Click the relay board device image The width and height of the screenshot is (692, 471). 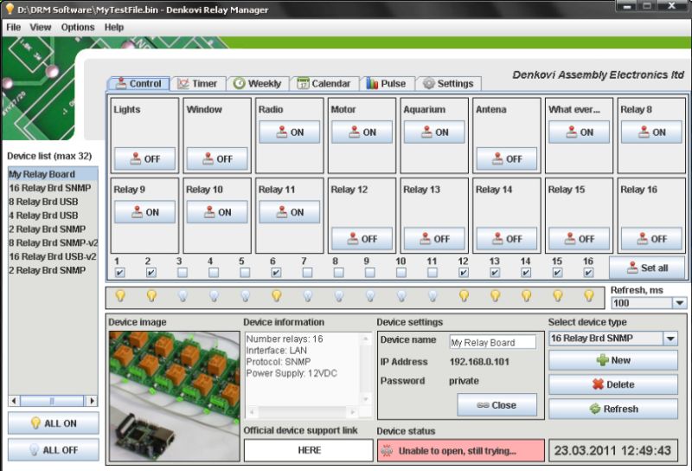175,396
